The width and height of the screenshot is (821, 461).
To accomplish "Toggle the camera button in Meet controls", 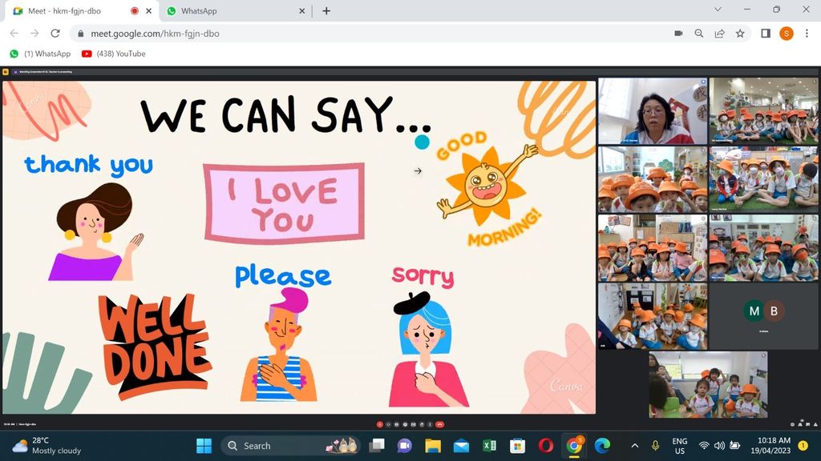I will tap(388, 424).
